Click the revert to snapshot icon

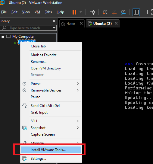point(114,12)
